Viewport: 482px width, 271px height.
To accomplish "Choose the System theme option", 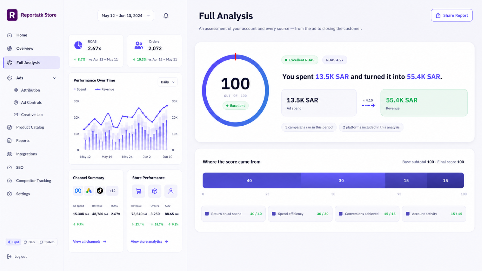I will coord(47,242).
